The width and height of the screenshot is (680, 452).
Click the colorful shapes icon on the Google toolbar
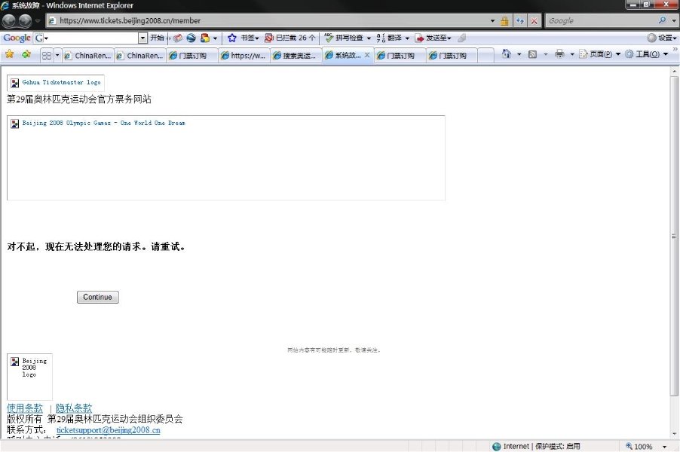coord(205,38)
